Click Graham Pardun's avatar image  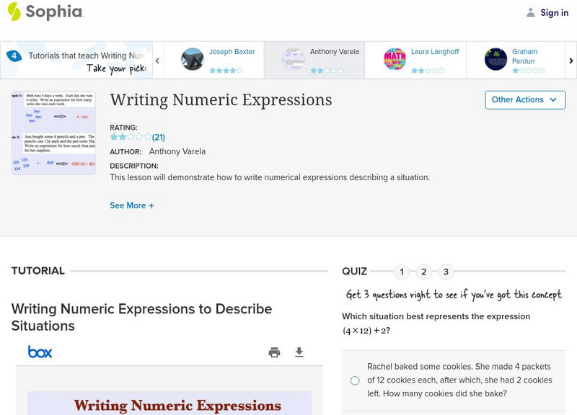point(495,59)
